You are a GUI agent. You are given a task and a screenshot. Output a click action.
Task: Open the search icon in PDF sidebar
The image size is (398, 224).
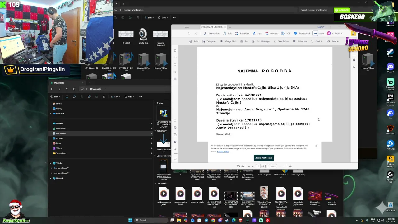point(175,149)
